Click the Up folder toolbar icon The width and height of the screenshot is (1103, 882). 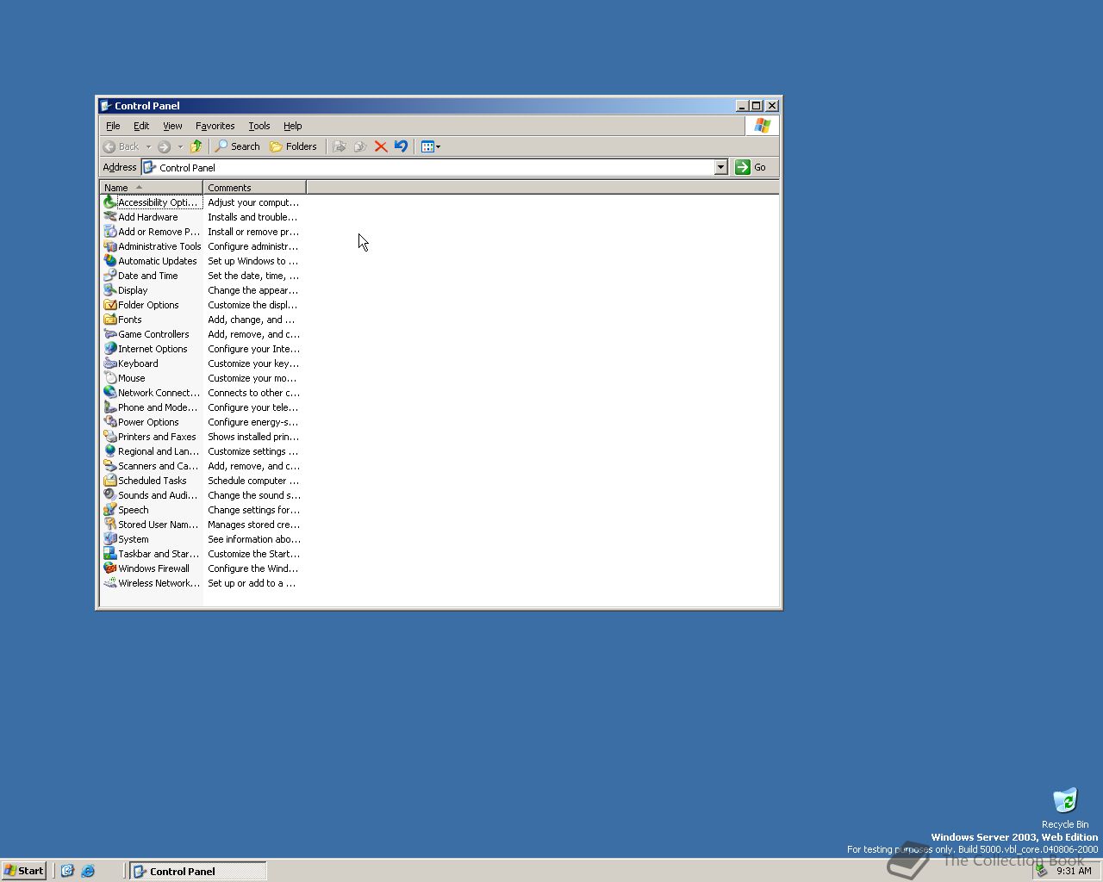[196, 146]
